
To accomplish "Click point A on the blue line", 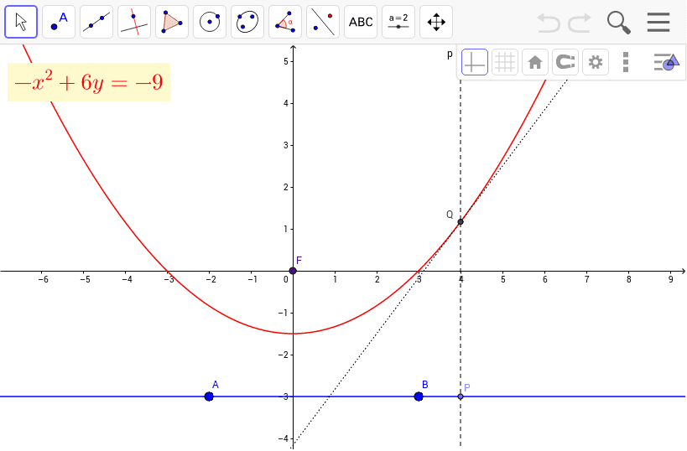I will click(x=209, y=397).
